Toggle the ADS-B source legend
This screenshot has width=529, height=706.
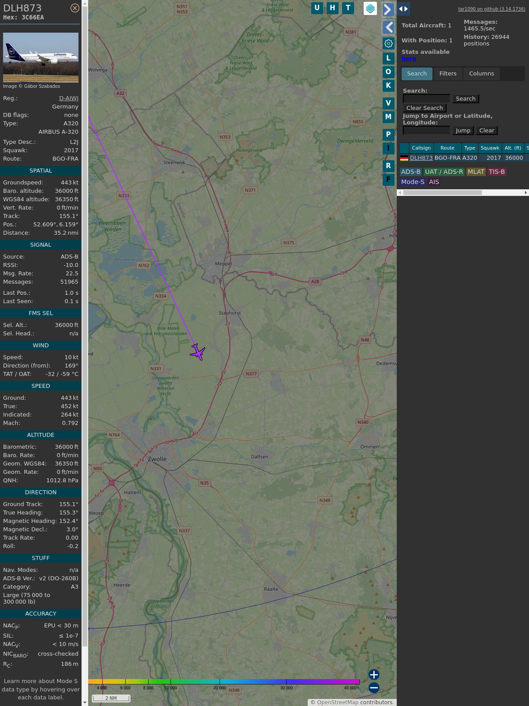(411, 172)
